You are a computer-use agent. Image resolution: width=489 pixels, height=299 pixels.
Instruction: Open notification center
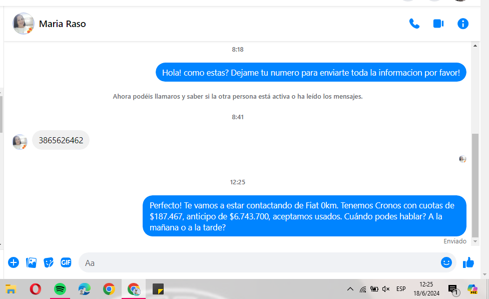[453, 289]
